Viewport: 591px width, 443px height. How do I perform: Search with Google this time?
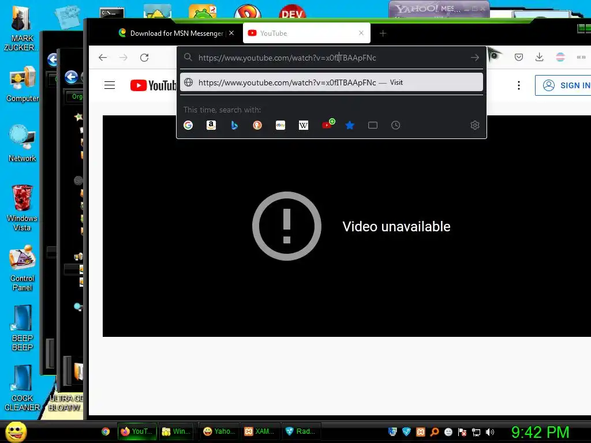tap(188, 125)
